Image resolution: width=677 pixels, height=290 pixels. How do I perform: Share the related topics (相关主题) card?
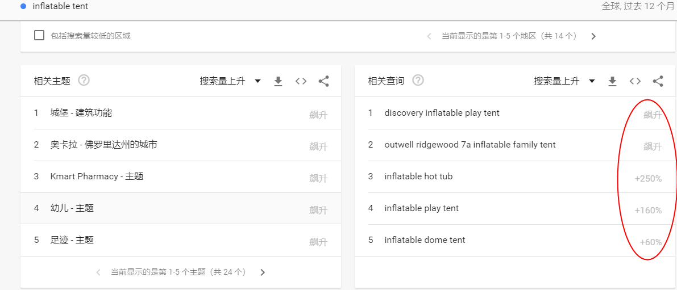(323, 81)
